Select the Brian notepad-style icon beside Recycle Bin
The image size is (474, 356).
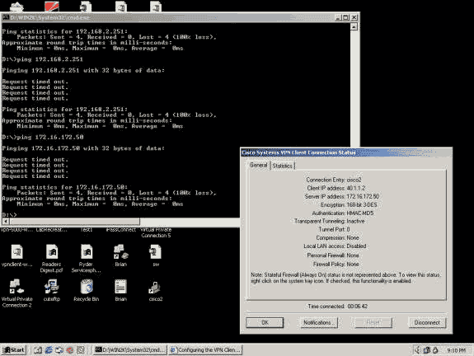(120, 287)
